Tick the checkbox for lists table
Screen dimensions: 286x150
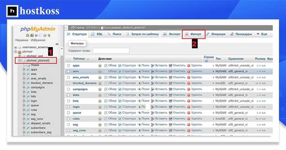point(68,101)
